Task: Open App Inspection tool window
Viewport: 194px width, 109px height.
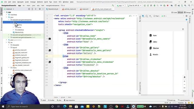Action: pyautogui.click(x=69, y=100)
